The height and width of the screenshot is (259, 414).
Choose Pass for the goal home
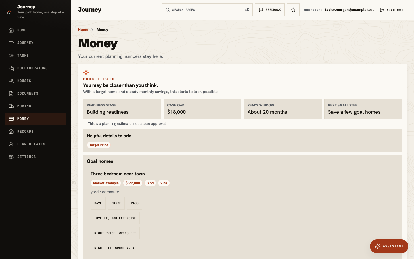(135, 203)
